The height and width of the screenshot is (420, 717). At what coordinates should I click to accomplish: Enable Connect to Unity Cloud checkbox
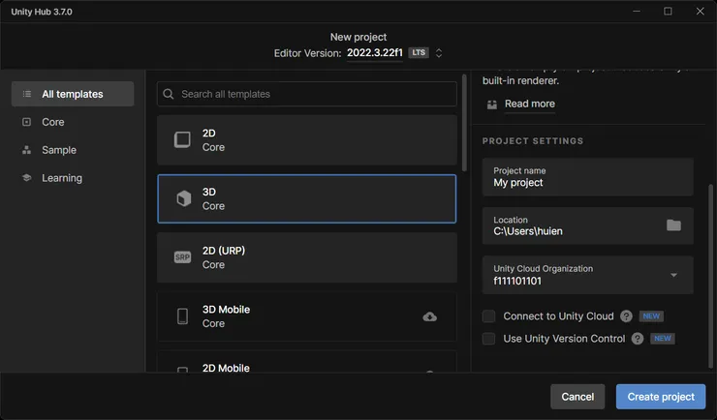click(489, 316)
